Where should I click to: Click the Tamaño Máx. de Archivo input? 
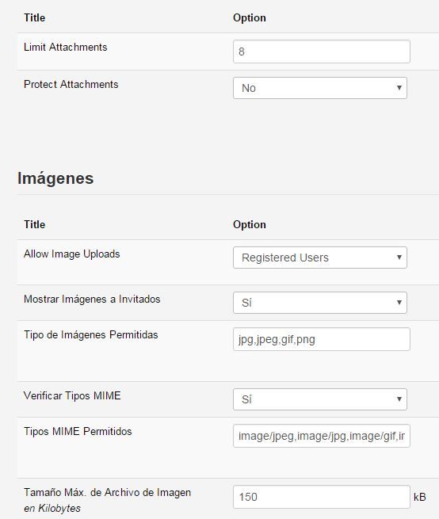click(322, 497)
